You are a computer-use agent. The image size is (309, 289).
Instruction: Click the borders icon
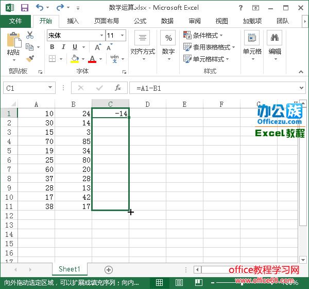coord(52,59)
